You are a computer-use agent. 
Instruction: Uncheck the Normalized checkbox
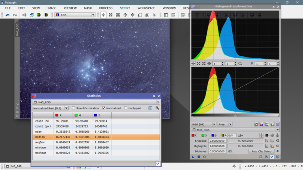pos(104,108)
